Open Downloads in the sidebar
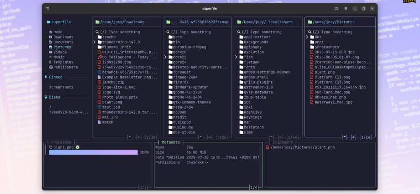 click(61, 37)
